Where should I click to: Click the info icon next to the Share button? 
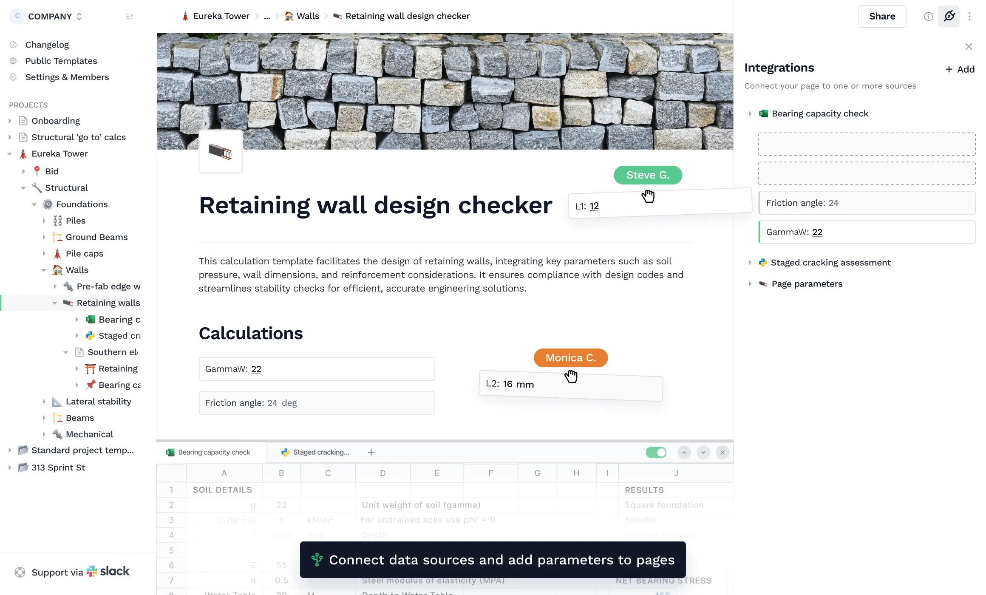coord(928,16)
